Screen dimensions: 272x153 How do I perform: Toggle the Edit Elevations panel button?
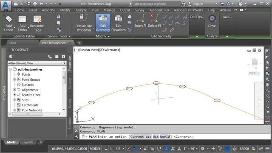119,23
